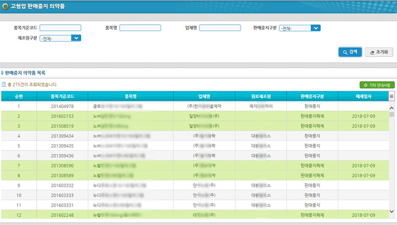Viewport: 397px width, 225px height.
Task: Click the scrollbar up arrow
Action: tap(392, 108)
